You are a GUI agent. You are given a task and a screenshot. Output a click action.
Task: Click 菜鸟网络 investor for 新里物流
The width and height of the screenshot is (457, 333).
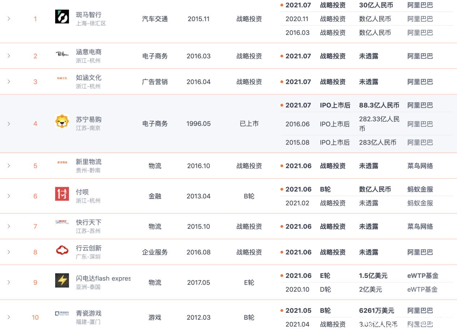(x=420, y=166)
